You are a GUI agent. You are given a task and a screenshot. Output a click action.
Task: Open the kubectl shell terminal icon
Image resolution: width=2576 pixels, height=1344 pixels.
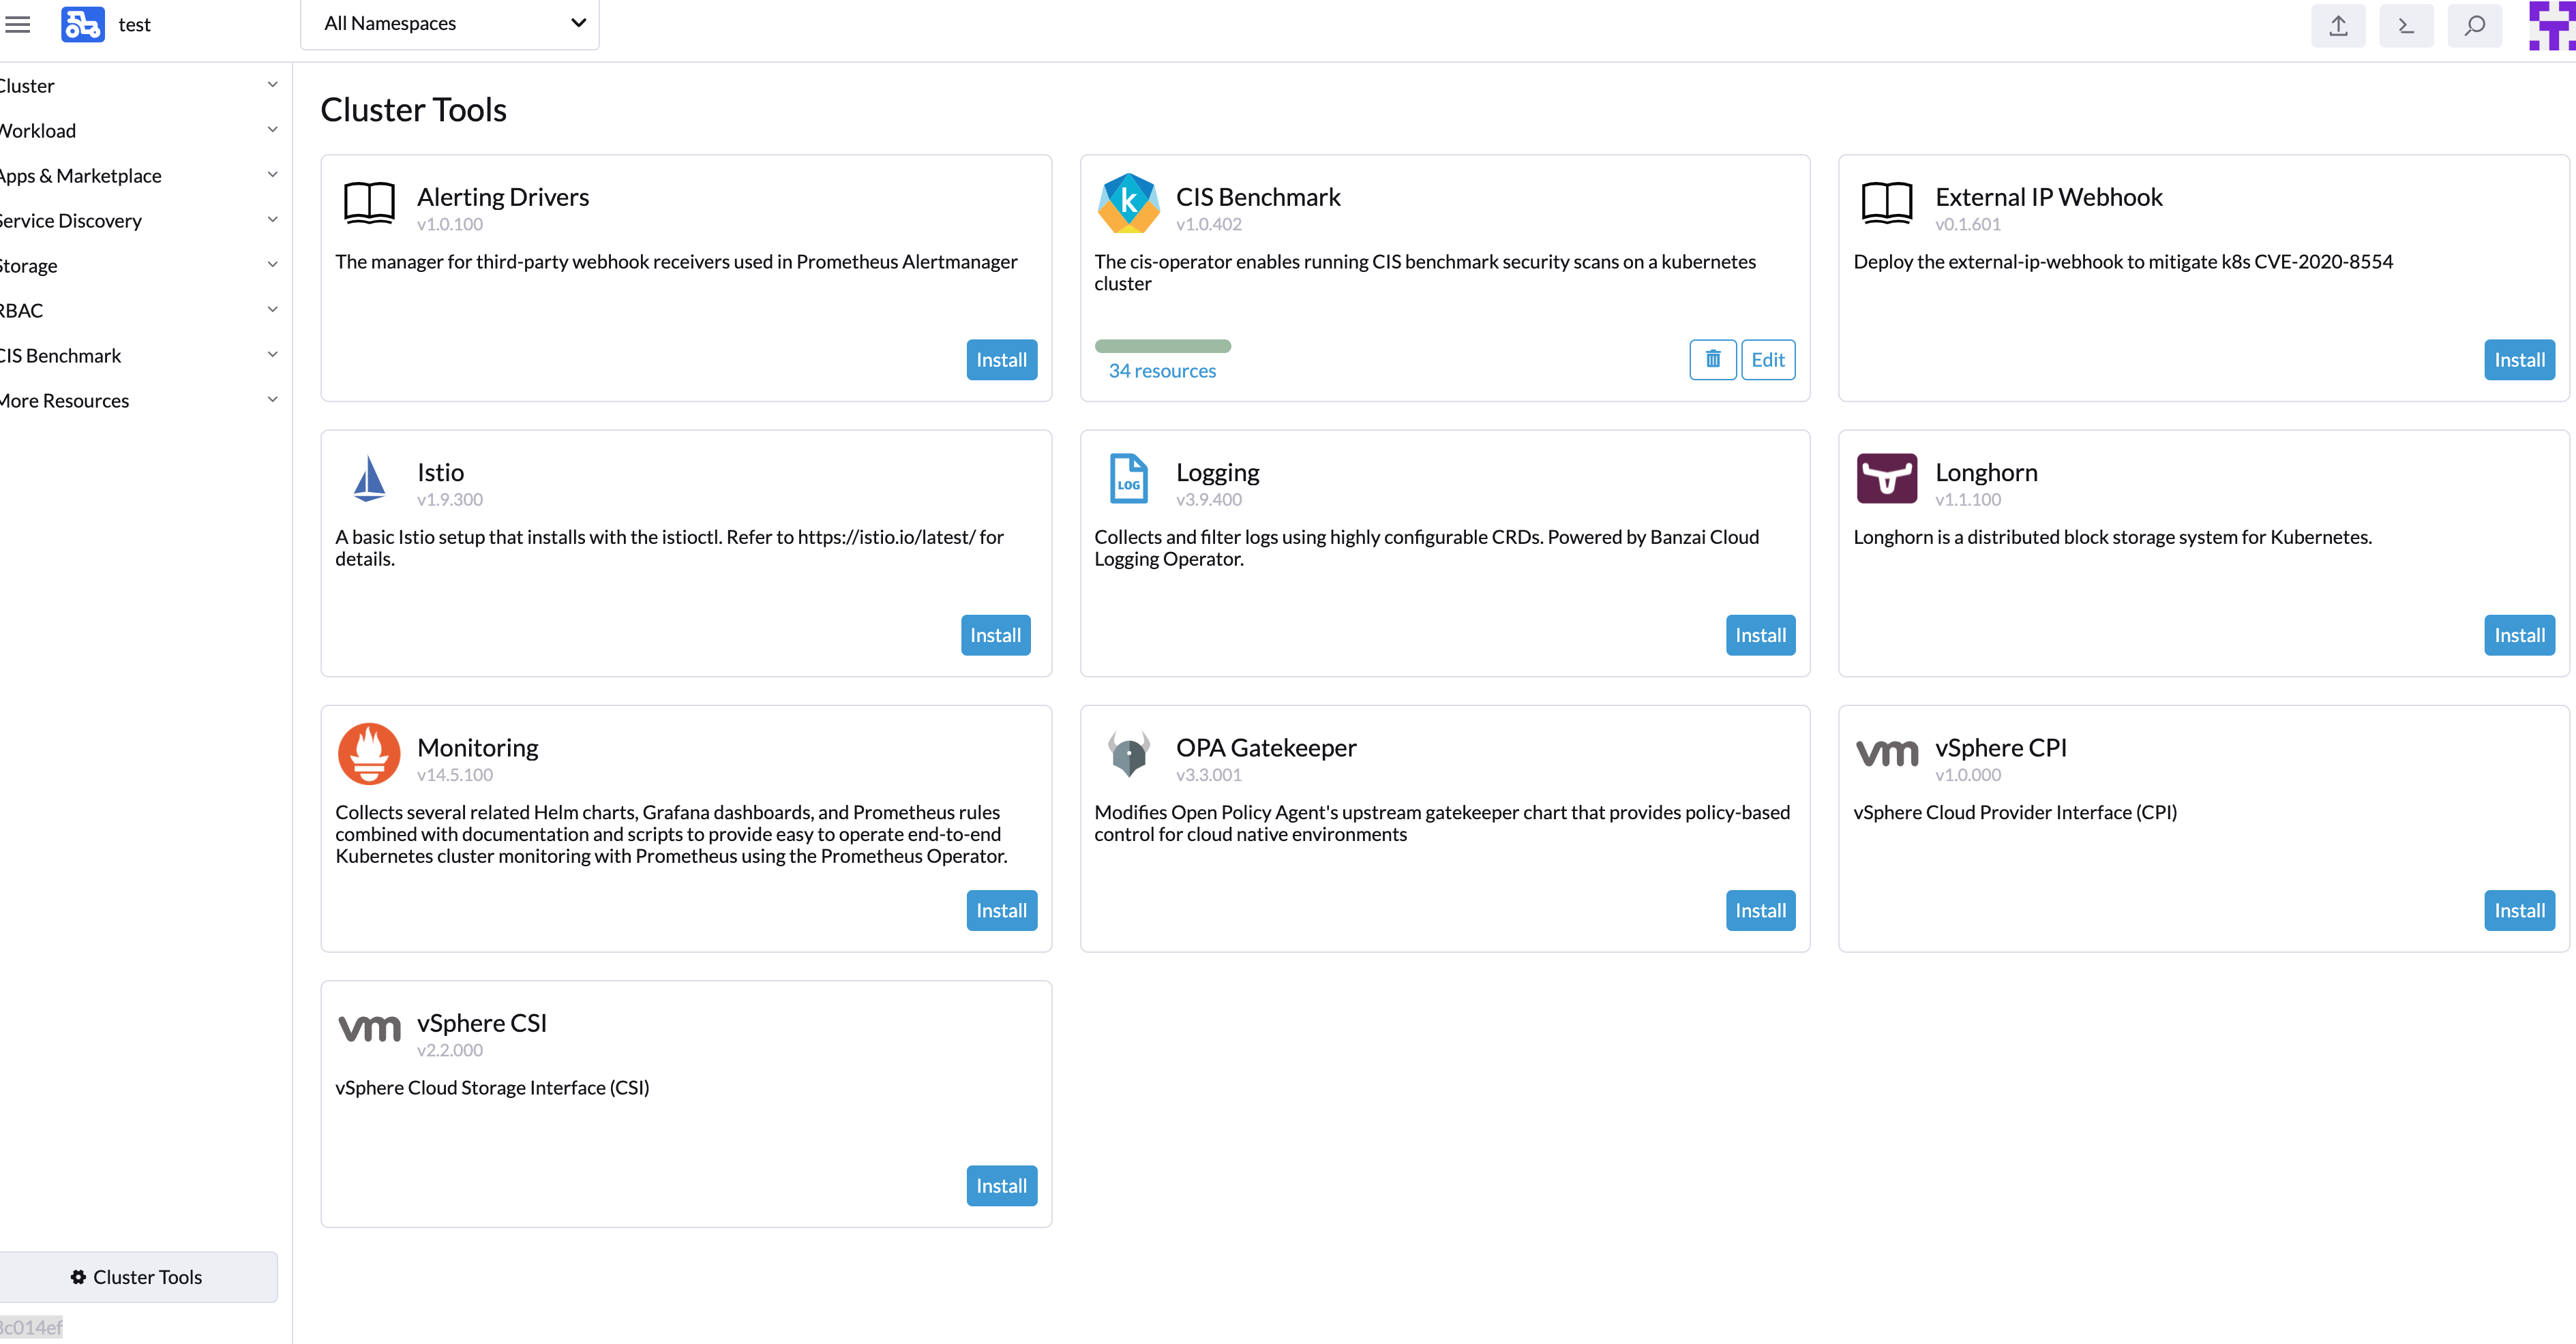coord(2406,26)
